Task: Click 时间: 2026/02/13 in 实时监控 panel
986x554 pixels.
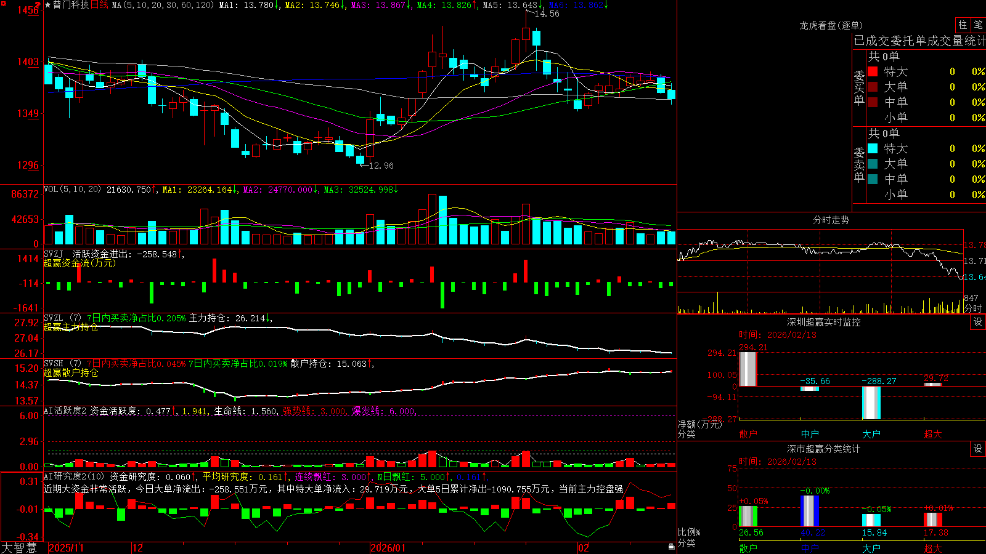Action: (778, 335)
